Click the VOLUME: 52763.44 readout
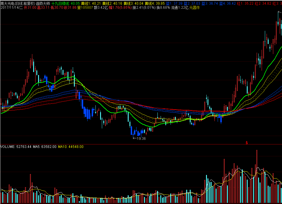Image resolution: width=282 pixels, height=204 pixels. (x=16, y=147)
